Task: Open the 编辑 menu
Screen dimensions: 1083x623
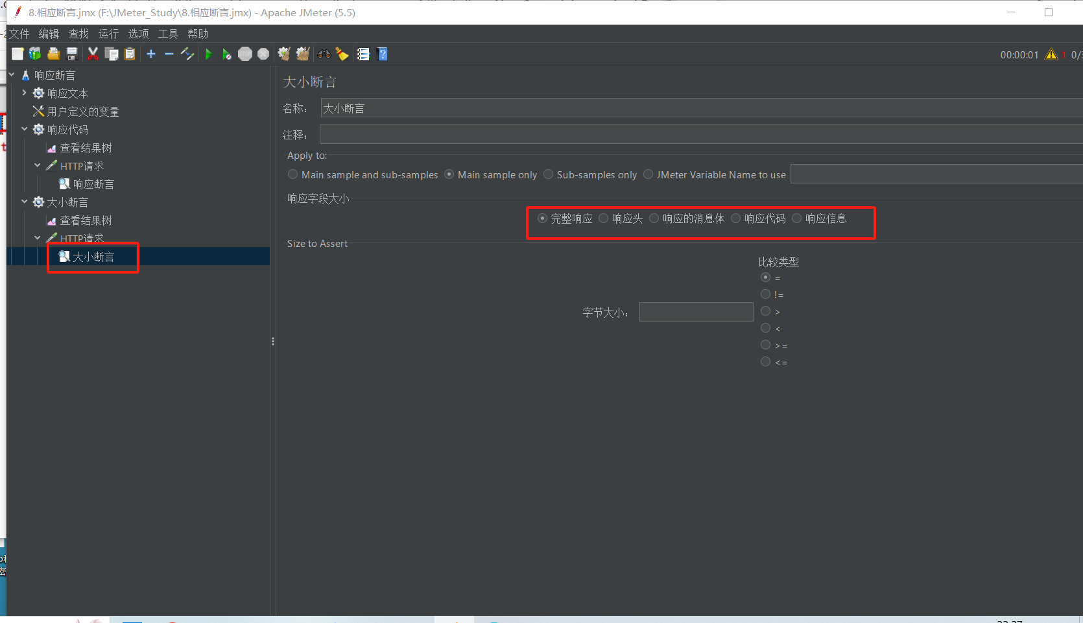Action: tap(49, 34)
